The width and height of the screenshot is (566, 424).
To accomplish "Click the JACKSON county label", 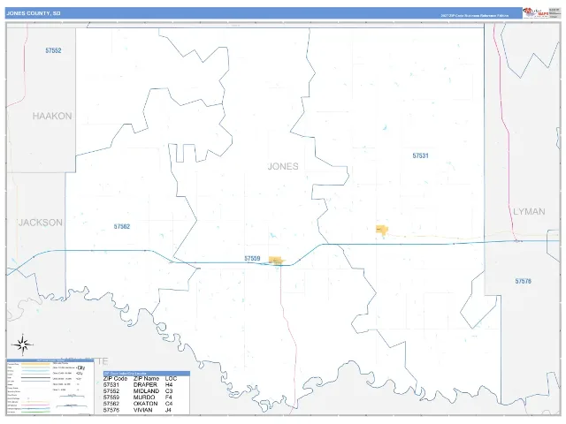I will (x=41, y=223).
